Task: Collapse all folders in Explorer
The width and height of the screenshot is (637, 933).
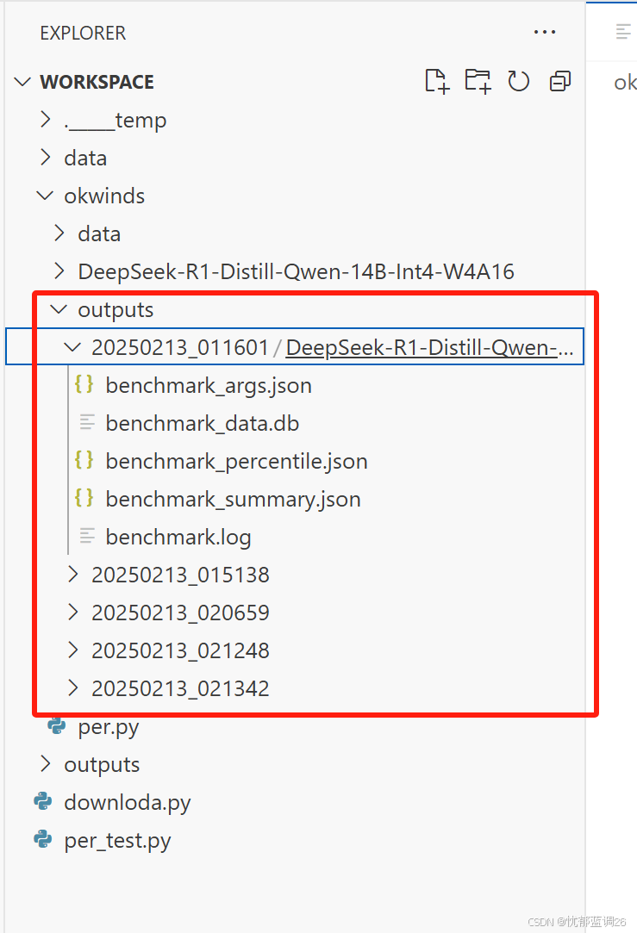Action: click(x=559, y=81)
